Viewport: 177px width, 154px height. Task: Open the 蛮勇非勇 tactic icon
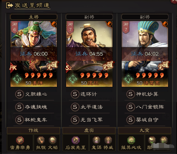(x=20, y=140)
